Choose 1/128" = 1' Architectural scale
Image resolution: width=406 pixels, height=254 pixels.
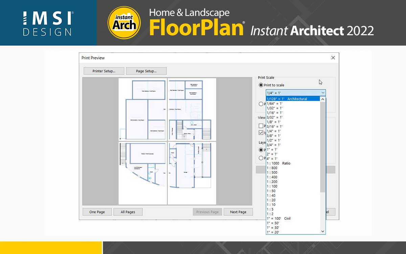point(293,99)
